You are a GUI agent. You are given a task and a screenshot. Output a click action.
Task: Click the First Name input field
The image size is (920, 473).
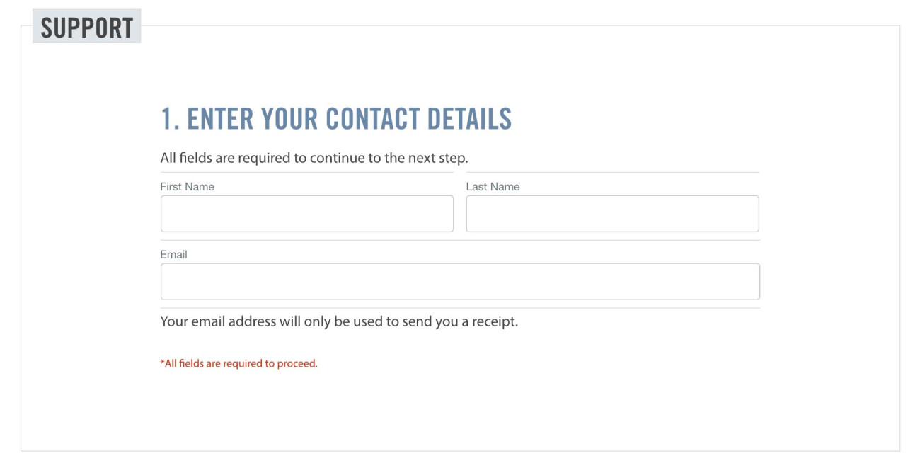coord(306,214)
